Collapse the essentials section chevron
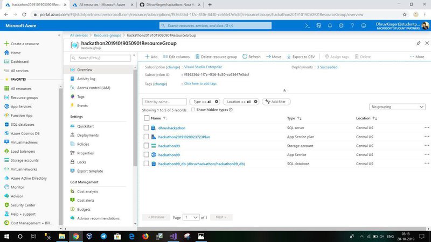The height and width of the screenshot is (242, 431). pyautogui.click(x=284, y=90)
